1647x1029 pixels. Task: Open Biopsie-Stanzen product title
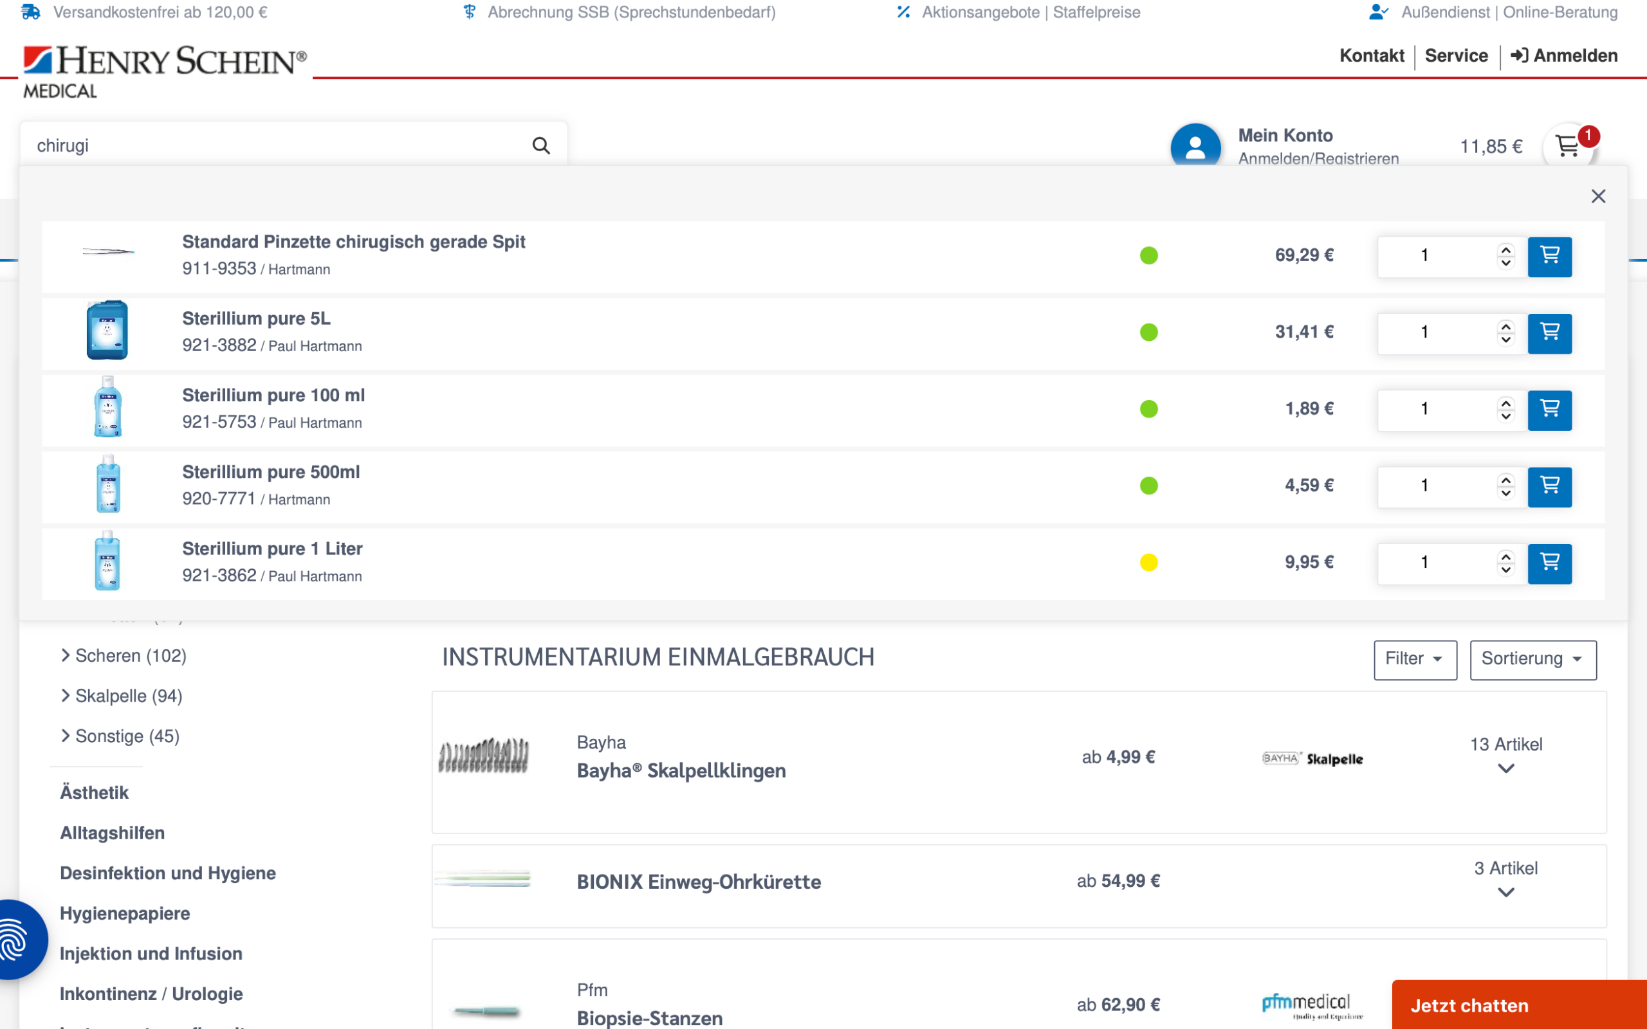pyautogui.click(x=650, y=1017)
